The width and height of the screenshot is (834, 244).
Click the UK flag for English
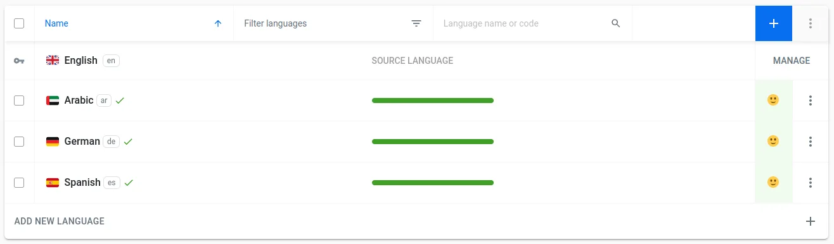[53, 61]
